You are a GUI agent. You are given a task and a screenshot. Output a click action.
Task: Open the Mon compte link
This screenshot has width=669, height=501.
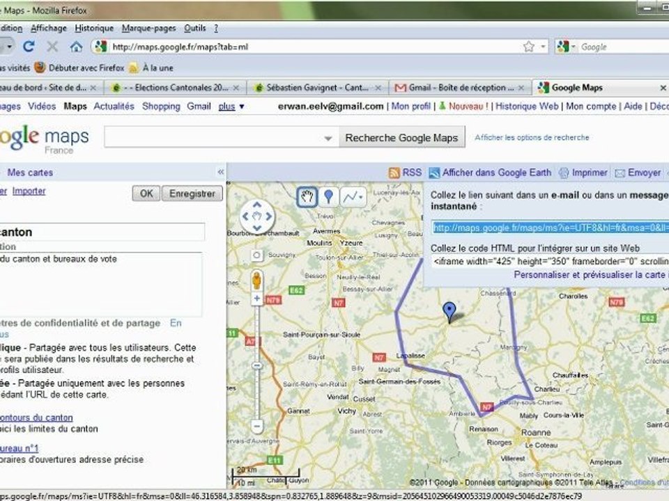[x=591, y=106]
